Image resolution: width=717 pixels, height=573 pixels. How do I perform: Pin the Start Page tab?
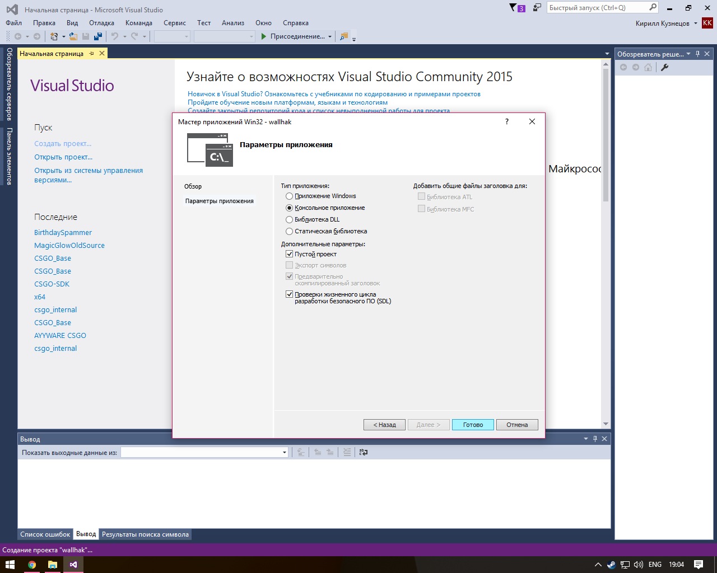pos(91,54)
